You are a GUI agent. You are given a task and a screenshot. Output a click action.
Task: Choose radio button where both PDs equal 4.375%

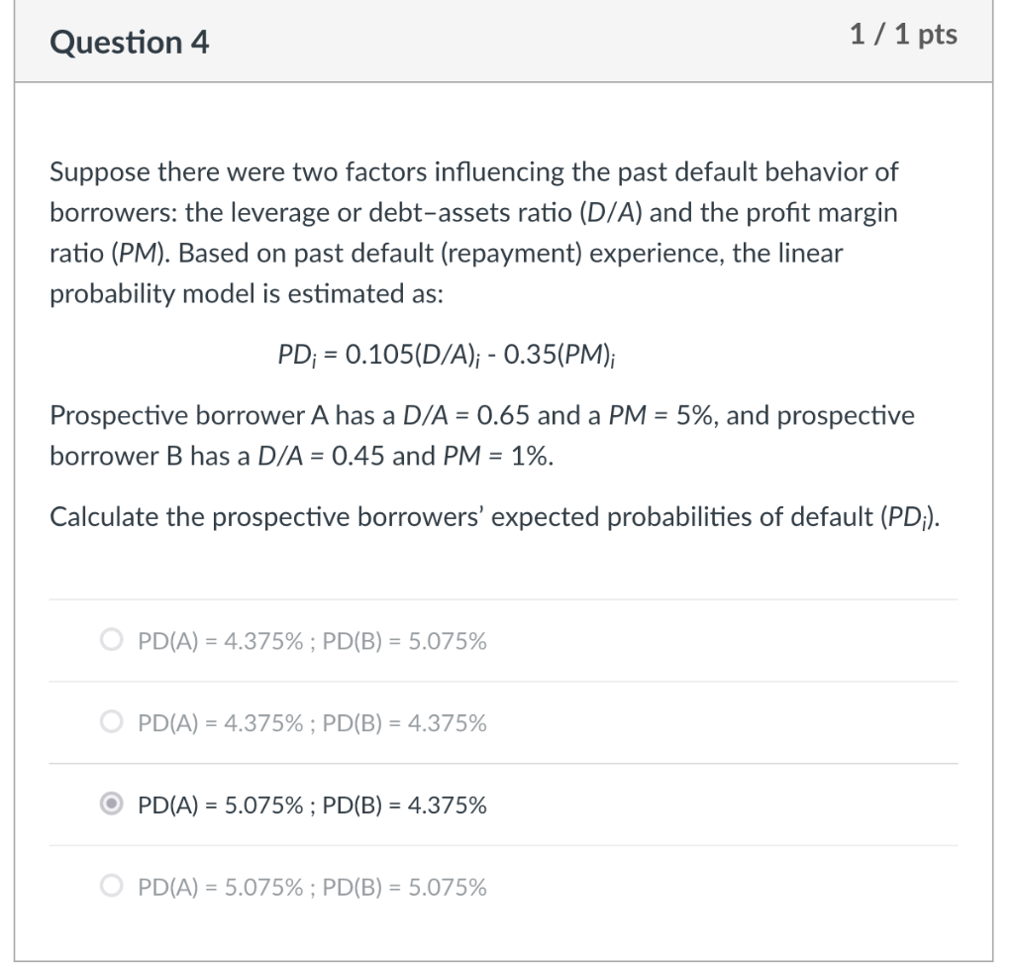pos(112,723)
